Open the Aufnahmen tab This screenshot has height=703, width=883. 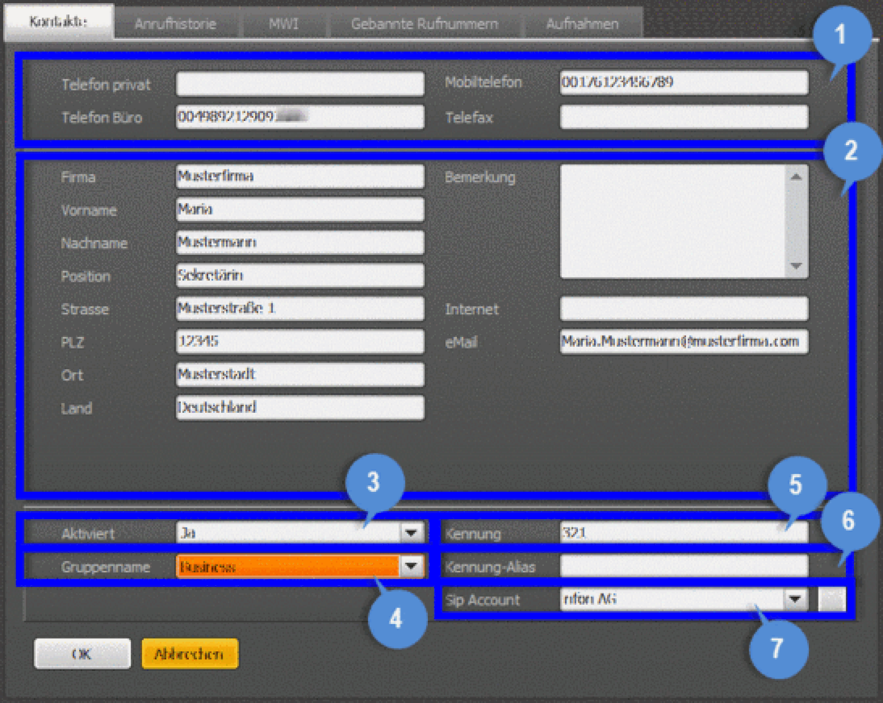[x=582, y=23]
